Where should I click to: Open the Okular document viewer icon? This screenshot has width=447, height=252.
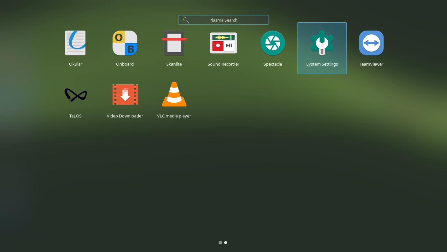(x=76, y=43)
